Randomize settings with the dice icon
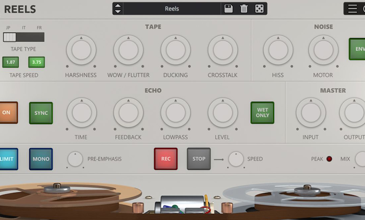365x220 pixels. [259, 9]
